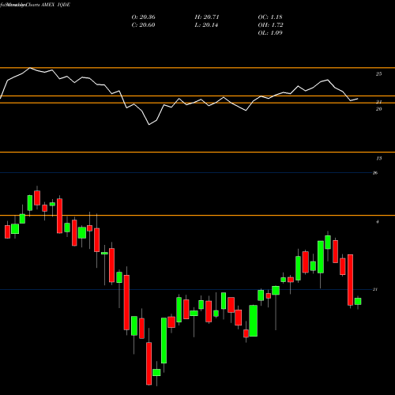Screen dimensions: 395x395
Task: Click the 25 axis label in the line chart
Action: [x=378, y=74]
